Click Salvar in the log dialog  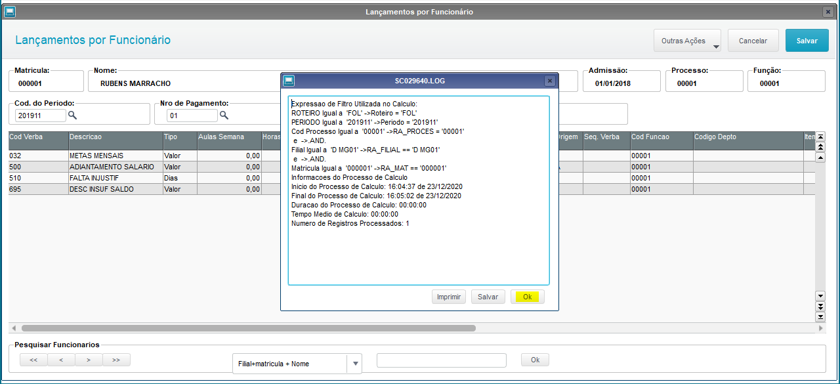pos(488,297)
